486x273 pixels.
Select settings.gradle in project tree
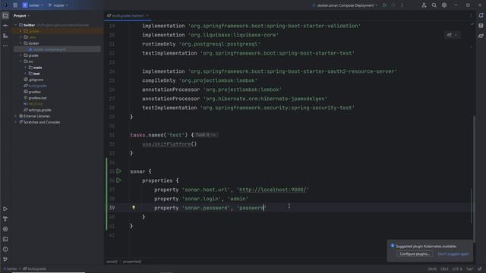pyautogui.click(x=37, y=110)
